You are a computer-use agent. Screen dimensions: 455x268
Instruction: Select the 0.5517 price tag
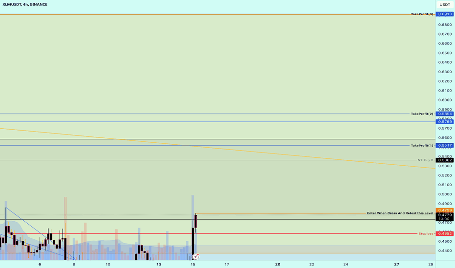pyautogui.click(x=445, y=145)
